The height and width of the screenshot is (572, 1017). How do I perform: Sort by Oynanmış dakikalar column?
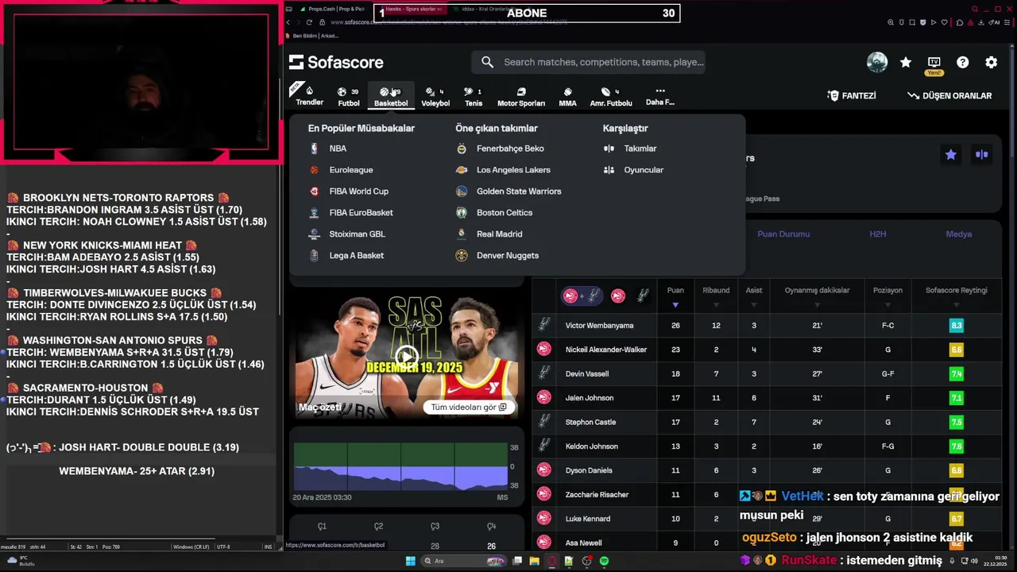pyautogui.click(x=817, y=296)
